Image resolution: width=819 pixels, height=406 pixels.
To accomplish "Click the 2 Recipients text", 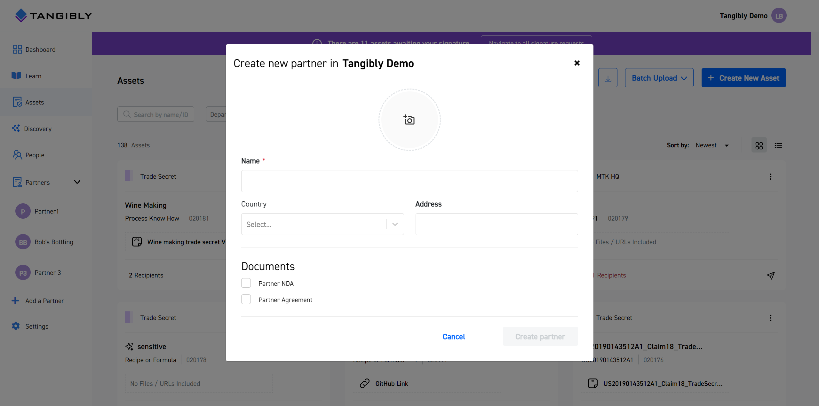I will pyautogui.click(x=146, y=275).
